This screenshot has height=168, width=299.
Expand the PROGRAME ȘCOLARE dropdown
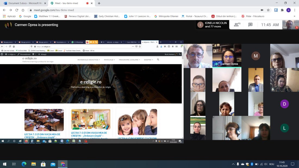[x=129, y=59]
